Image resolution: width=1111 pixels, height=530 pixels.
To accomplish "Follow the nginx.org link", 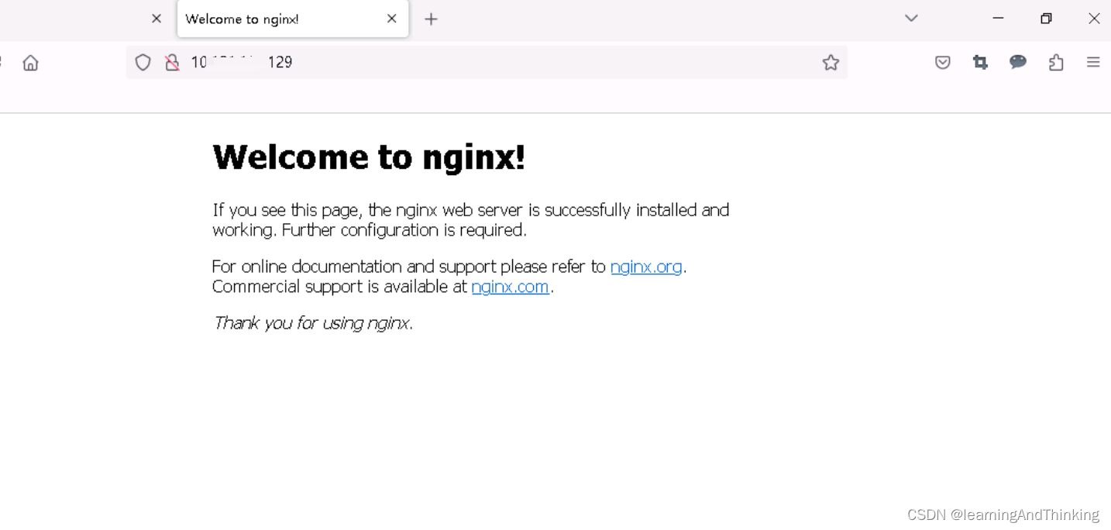I will (x=646, y=267).
